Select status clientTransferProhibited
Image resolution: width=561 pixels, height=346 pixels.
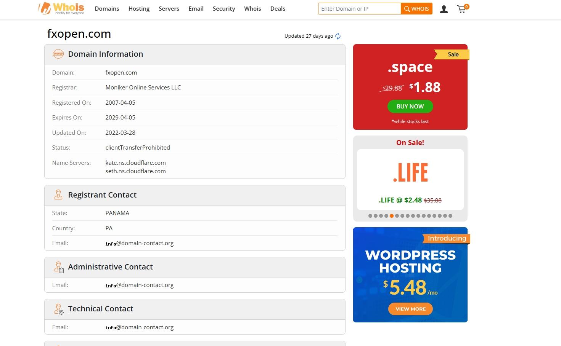tap(138, 148)
